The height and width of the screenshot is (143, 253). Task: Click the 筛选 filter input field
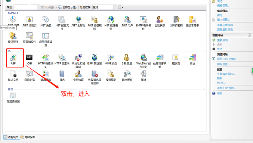(x=27, y=7)
